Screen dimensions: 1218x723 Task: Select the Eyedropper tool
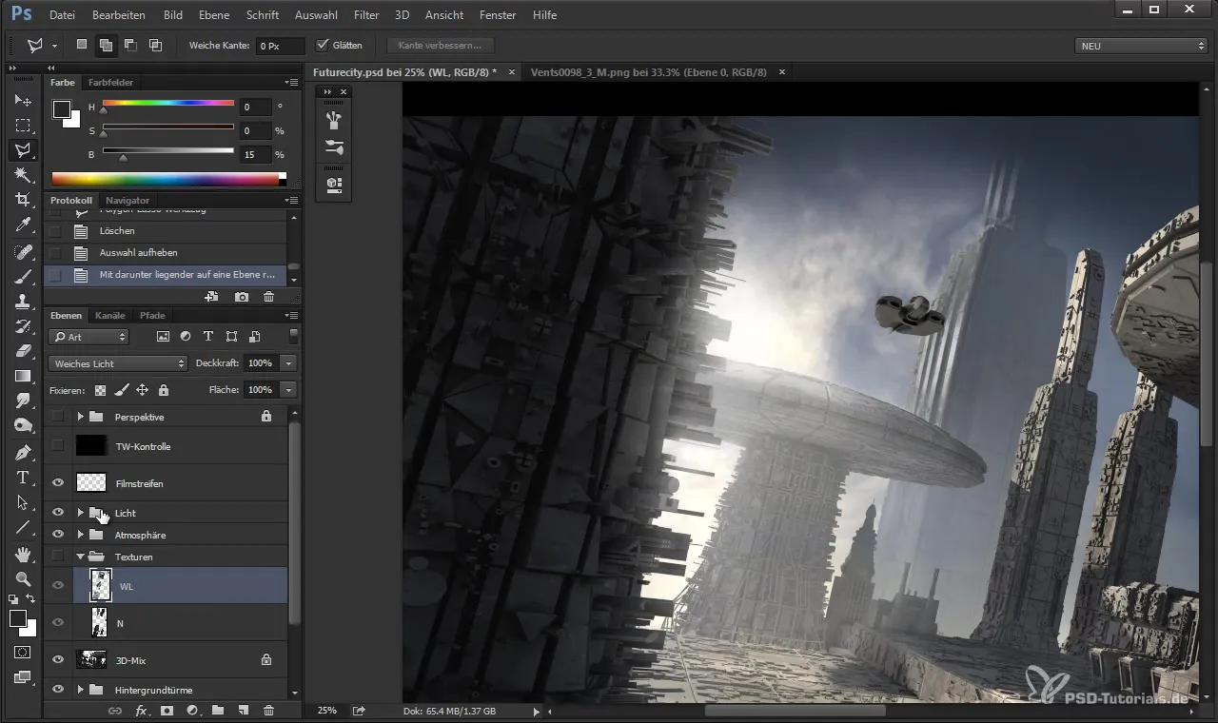[23, 225]
